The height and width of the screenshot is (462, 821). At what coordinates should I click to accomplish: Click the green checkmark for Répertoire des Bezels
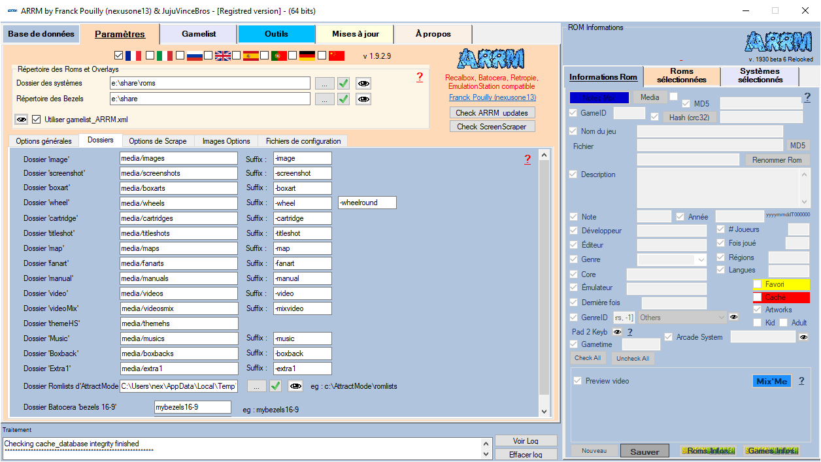[343, 99]
